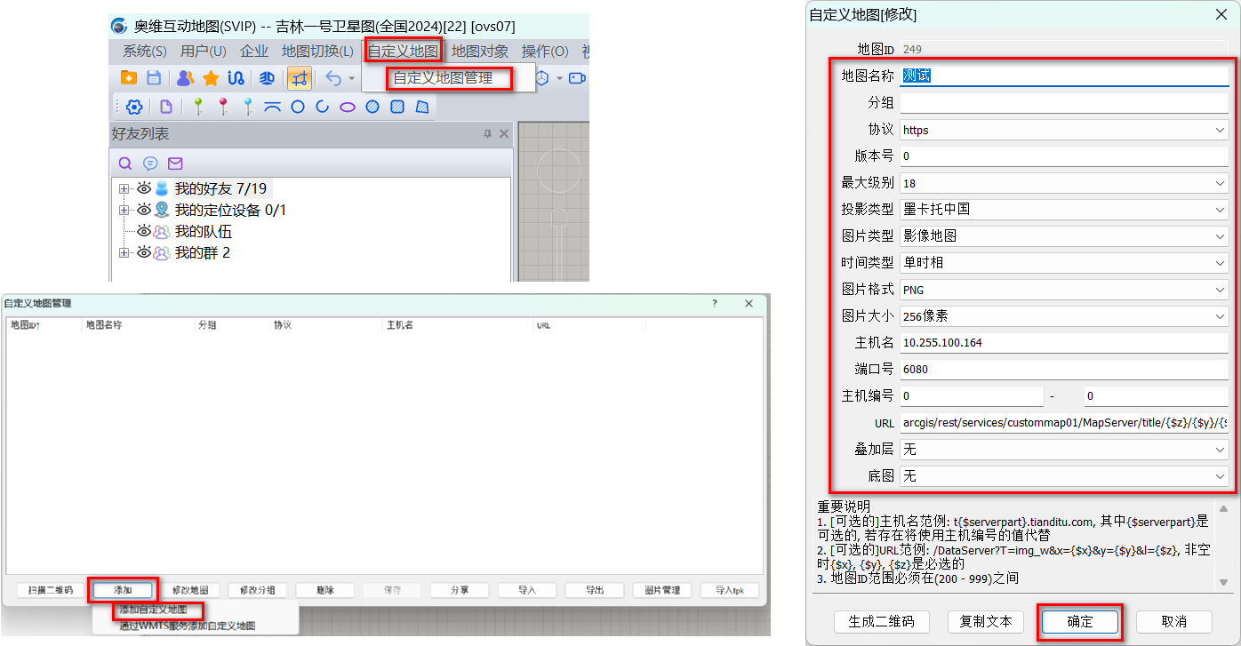Click the undo arrow icon
The width and height of the screenshot is (1241, 646).
tap(333, 78)
